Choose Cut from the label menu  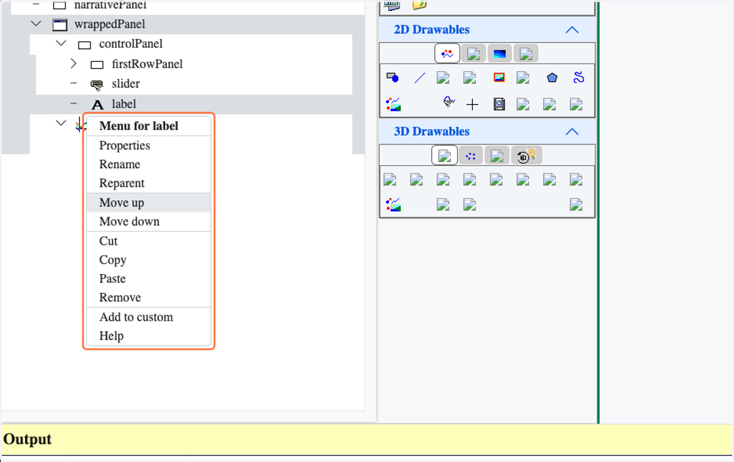pos(149,241)
